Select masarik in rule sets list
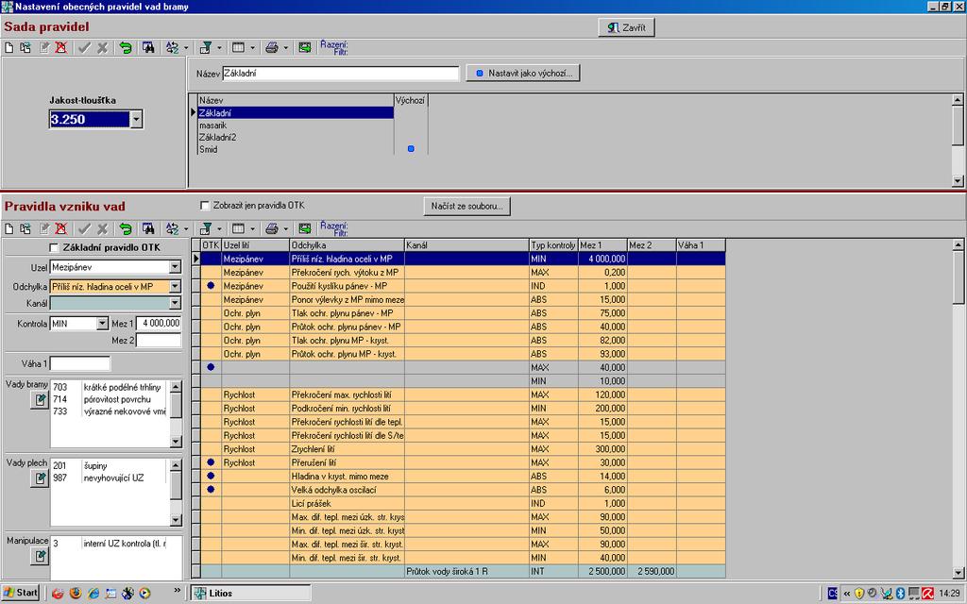The width and height of the screenshot is (967, 604). click(x=296, y=126)
